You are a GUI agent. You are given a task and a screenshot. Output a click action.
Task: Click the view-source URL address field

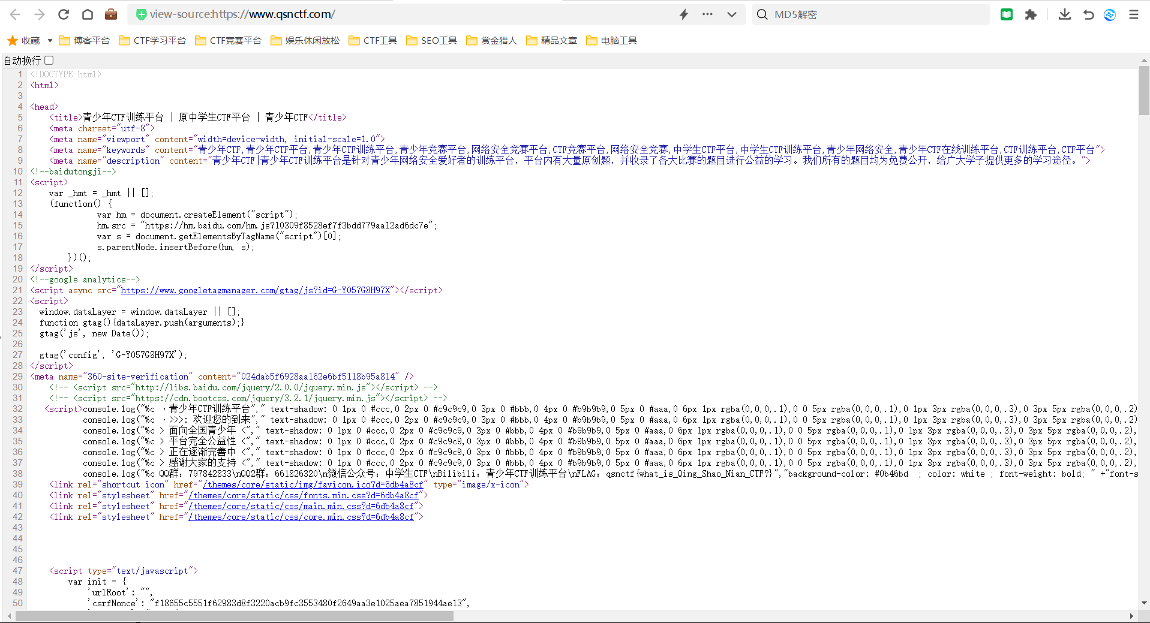[408, 14]
